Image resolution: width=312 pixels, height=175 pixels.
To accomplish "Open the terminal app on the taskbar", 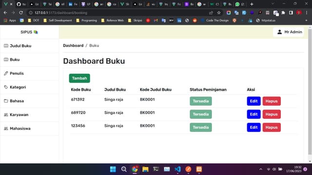I will coord(156,169).
